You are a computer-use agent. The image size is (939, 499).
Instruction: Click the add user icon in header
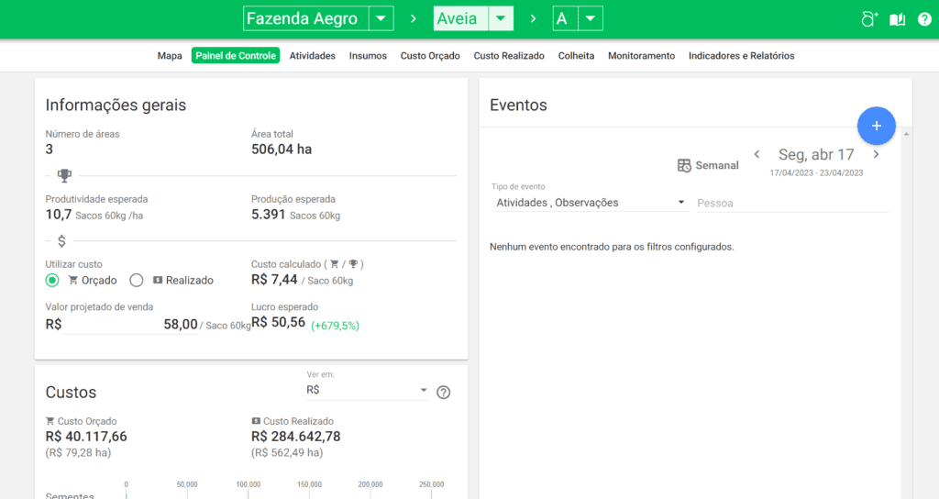(x=869, y=19)
